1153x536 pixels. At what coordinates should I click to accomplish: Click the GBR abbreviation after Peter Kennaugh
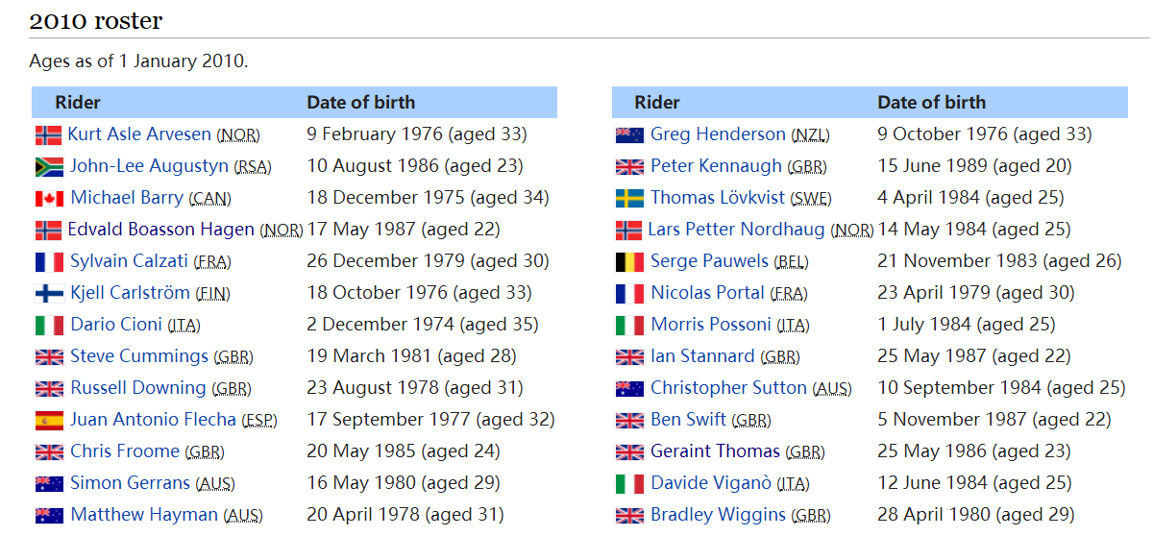click(807, 167)
